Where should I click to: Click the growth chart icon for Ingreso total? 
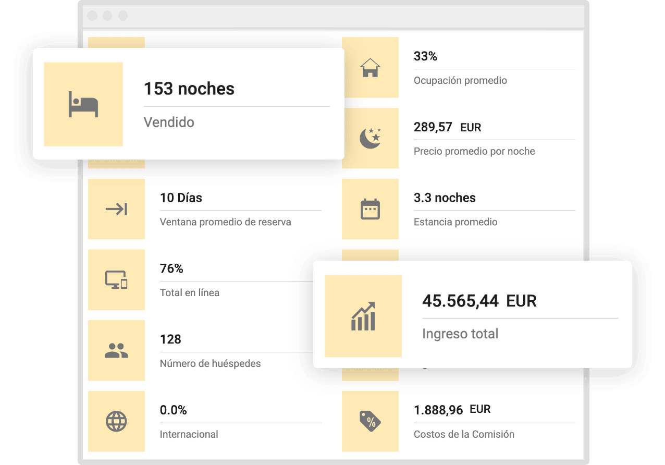[x=363, y=316]
